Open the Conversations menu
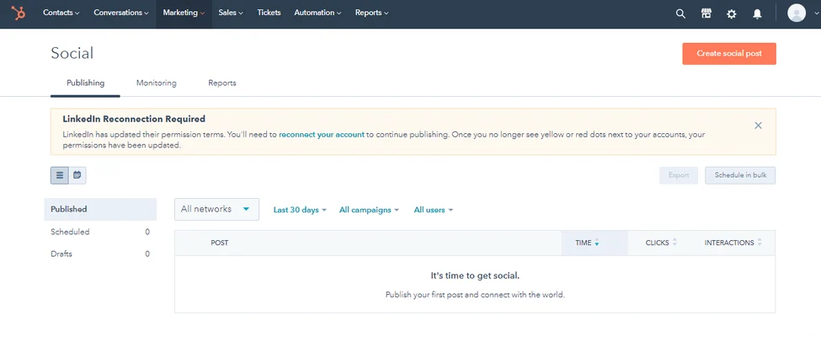 pyautogui.click(x=121, y=13)
